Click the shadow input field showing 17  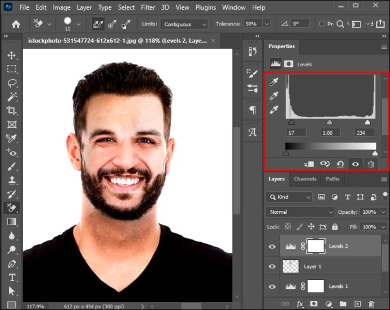[296, 132]
